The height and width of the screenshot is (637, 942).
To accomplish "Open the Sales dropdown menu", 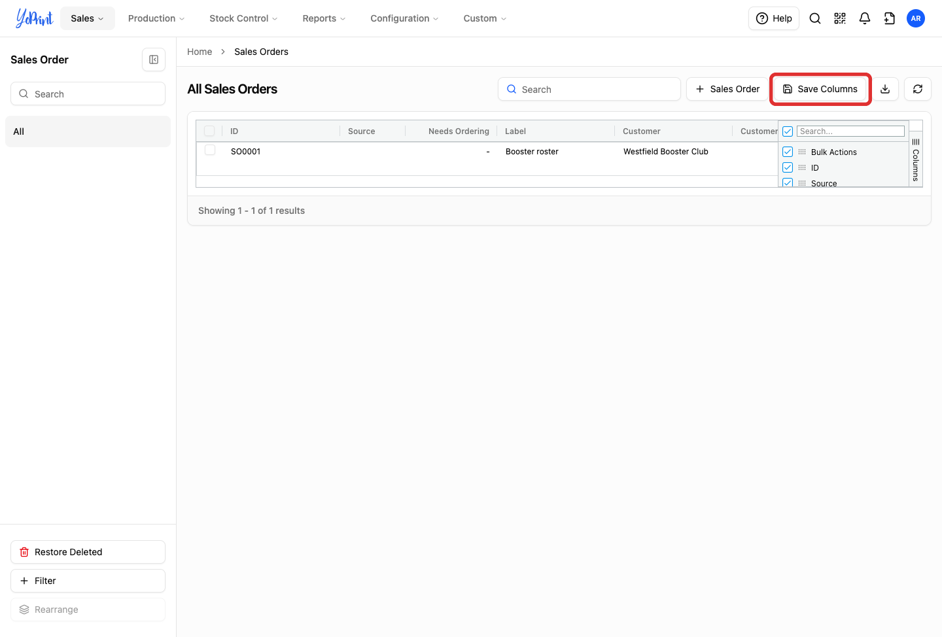I will (x=88, y=18).
